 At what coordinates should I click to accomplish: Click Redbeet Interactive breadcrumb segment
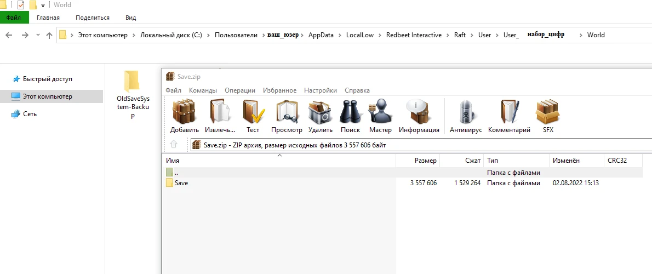pyautogui.click(x=414, y=35)
